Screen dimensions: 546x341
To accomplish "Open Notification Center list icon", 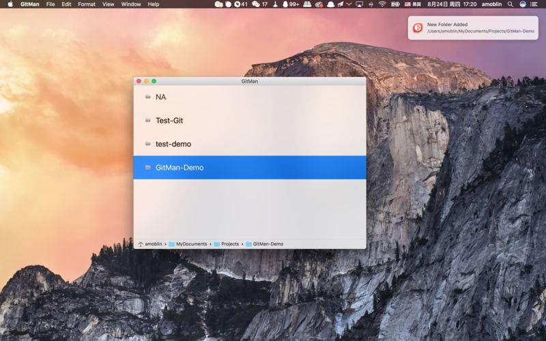I will click(534, 4).
